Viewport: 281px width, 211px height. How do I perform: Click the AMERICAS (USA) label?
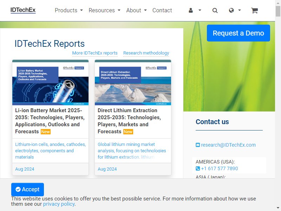[x=215, y=162]
